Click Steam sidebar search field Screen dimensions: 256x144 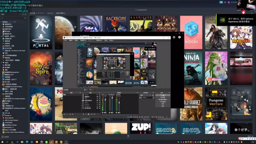(13, 18)
